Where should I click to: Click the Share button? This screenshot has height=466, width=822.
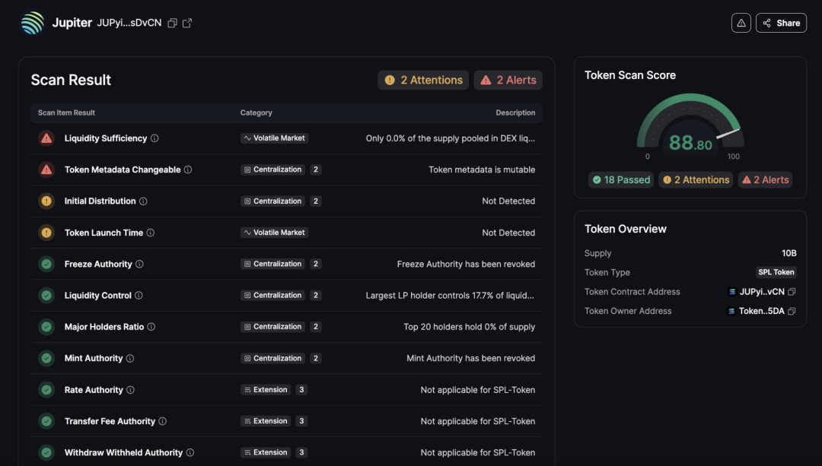[781, 23]
